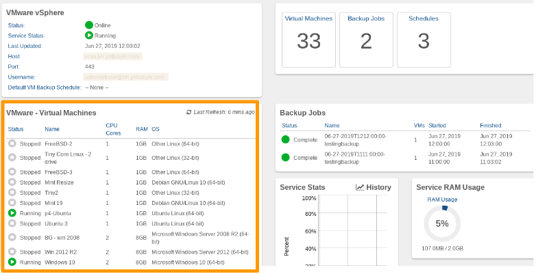Click the green Online status indicator

coord(89,25)
